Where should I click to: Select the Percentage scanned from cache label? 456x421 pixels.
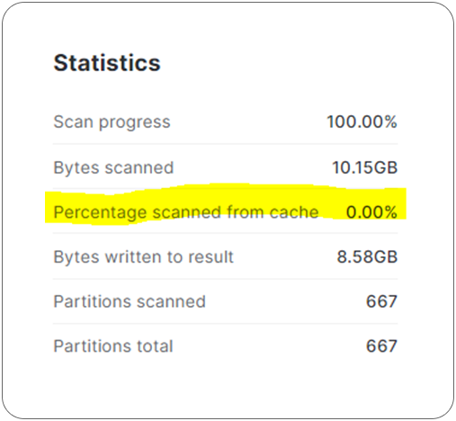click(186, 212)
